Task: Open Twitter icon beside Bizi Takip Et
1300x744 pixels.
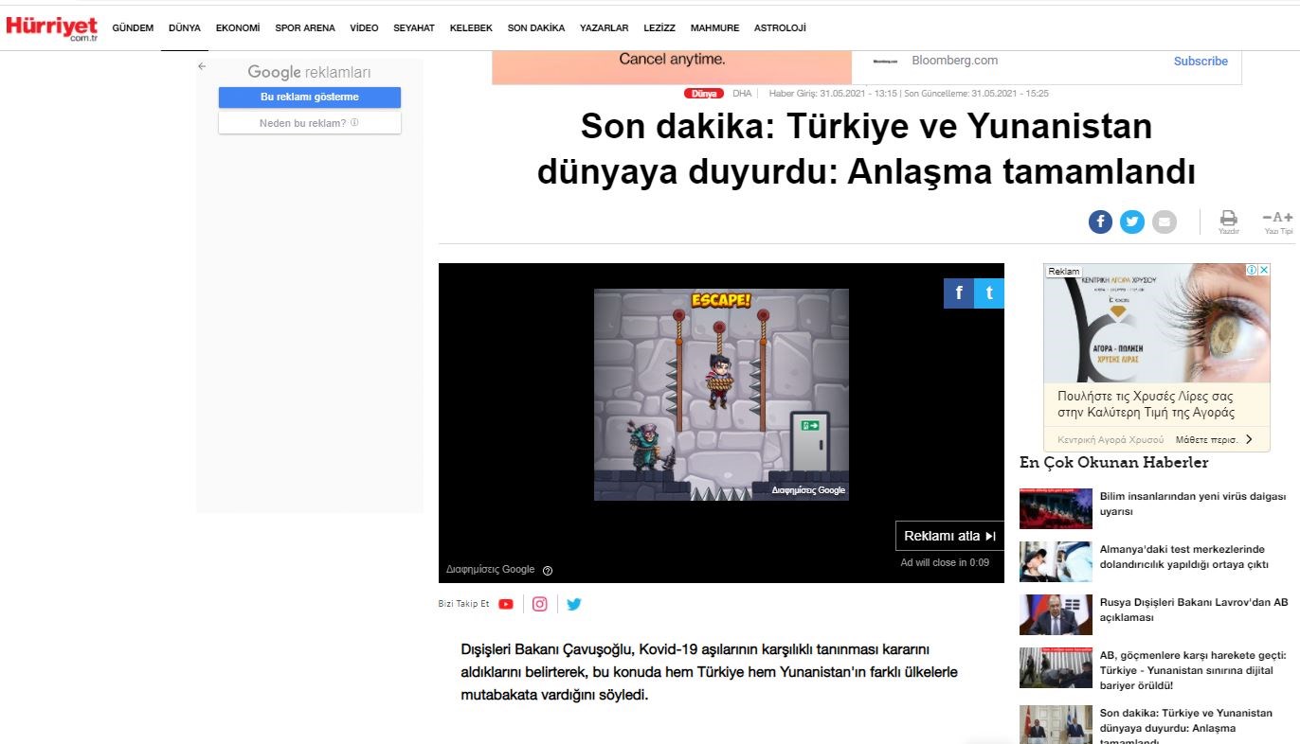Action: 573,604
